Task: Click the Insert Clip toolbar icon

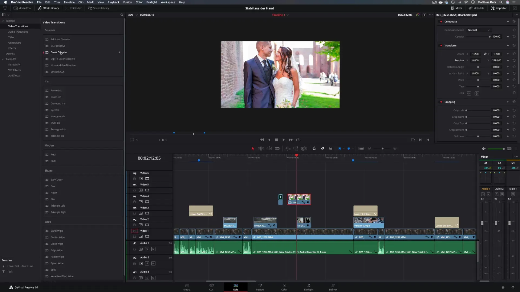Action: click(288, 148)
